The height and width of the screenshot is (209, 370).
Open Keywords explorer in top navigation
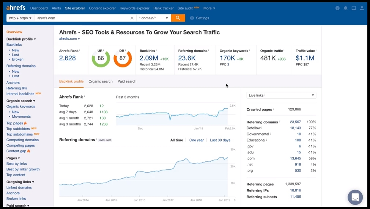pos(134,8)
